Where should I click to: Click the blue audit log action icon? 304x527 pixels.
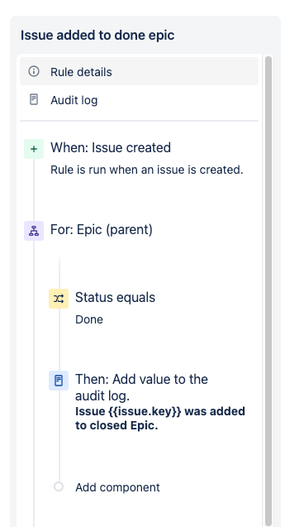(59, 381)
